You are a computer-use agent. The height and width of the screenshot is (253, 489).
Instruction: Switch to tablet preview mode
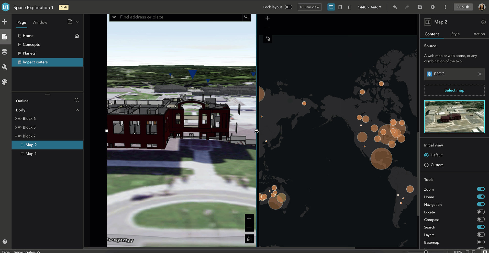coord(340,7)
